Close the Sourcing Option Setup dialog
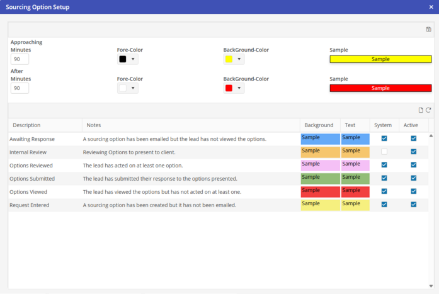439x294 pixels. [x=431, y=7]
